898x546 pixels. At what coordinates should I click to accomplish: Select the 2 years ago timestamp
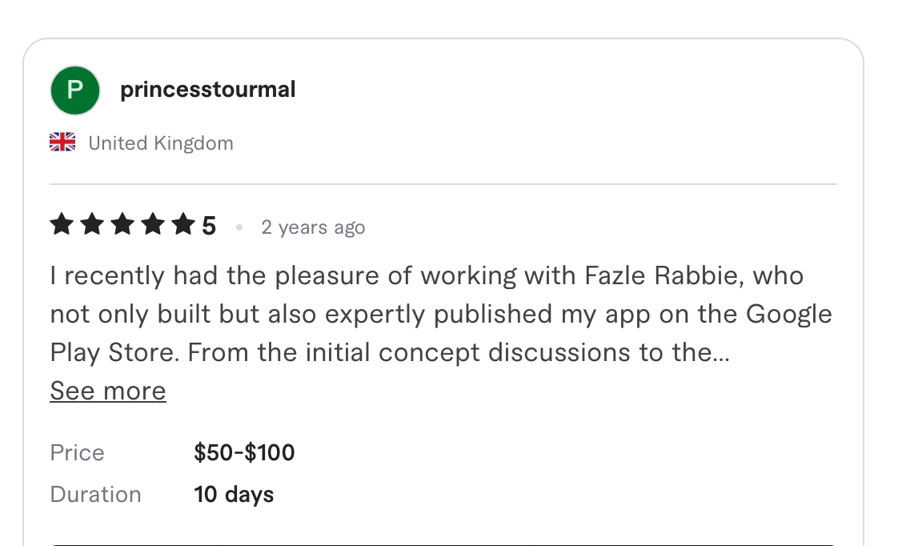[312, 227]
